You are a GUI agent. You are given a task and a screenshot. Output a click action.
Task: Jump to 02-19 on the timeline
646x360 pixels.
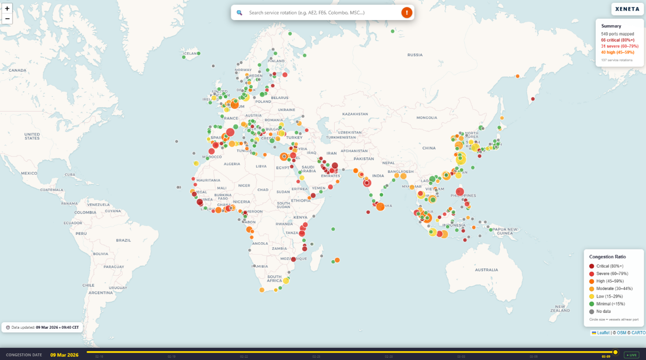tap(172, 357)
